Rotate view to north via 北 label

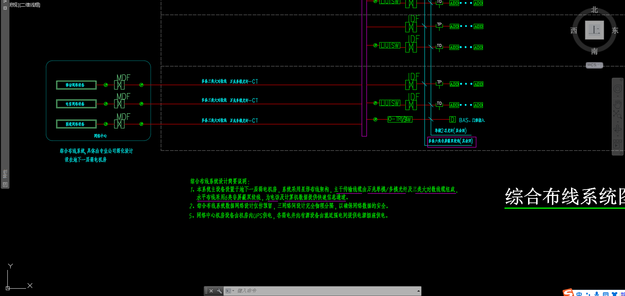tap(594, 10)
